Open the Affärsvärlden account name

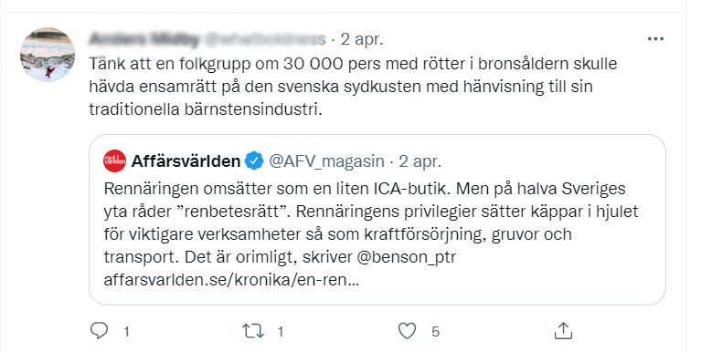(186, 161)
